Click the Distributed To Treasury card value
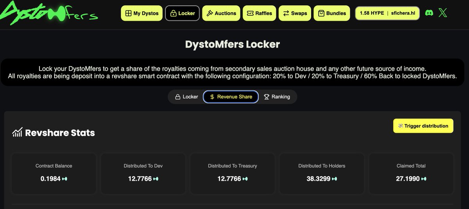 tap(229, 179)
